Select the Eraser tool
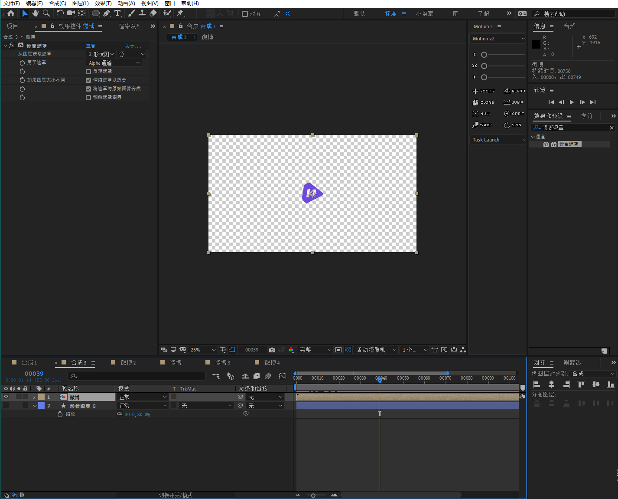The height and width of the screenshot is (499, 618). coord(153,13)
